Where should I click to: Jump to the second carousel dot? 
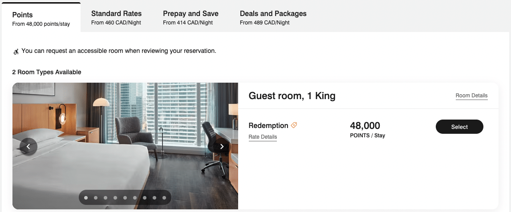click(95, 198)
